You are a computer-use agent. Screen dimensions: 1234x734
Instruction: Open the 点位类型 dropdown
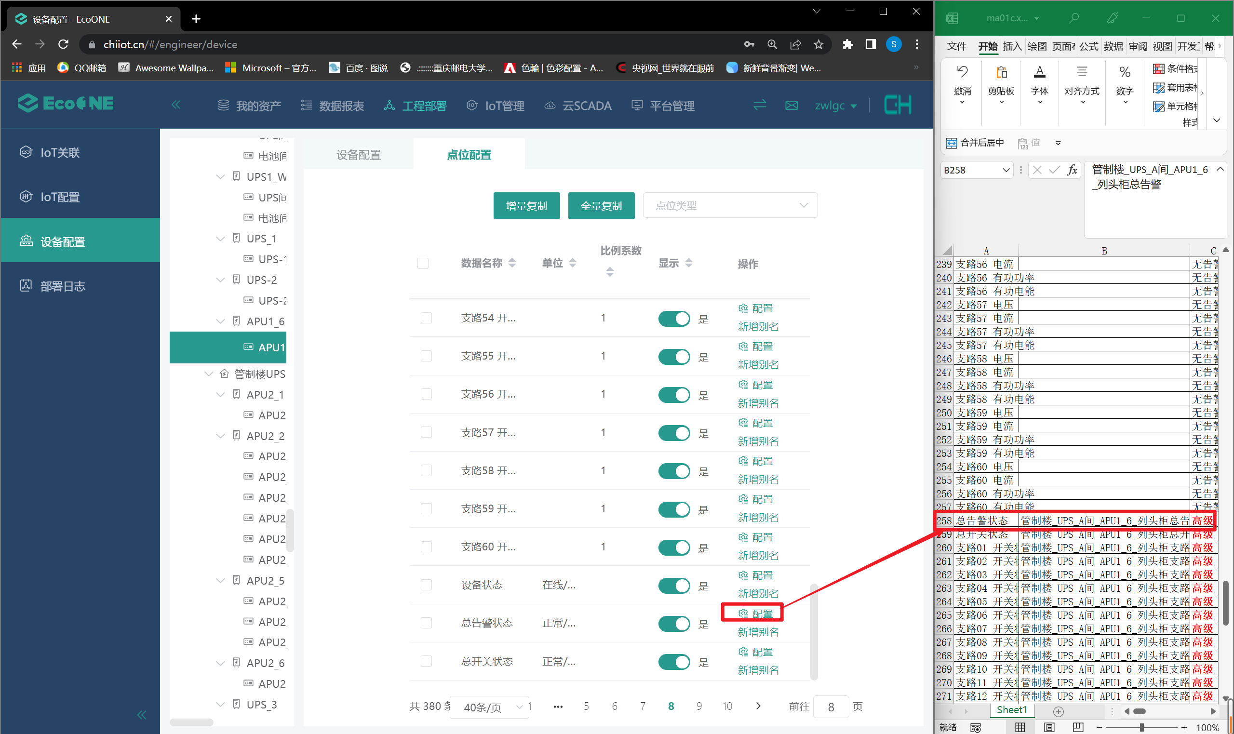(729, 205)
